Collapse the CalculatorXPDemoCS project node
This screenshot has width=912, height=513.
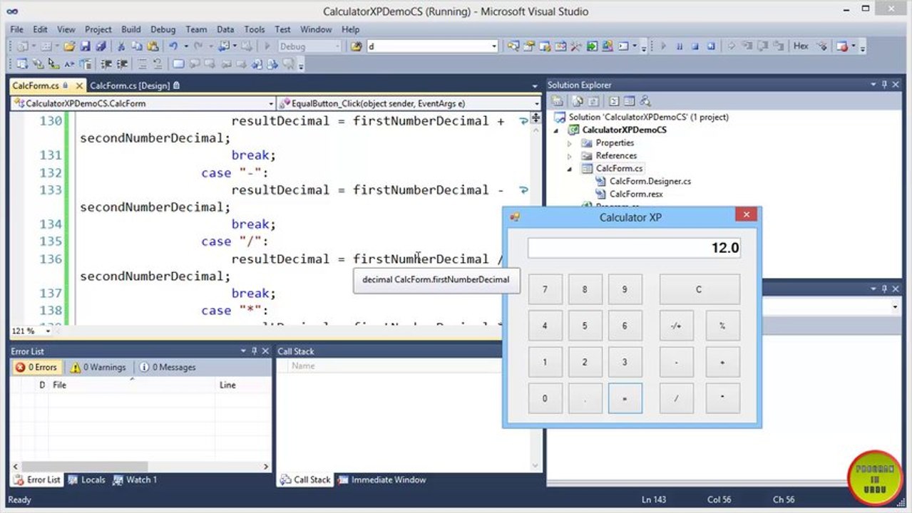558,130
